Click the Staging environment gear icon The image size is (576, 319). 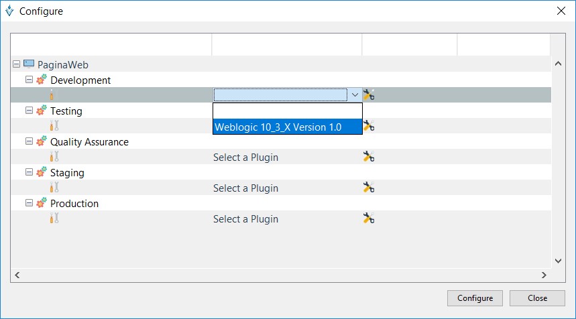pos(42,172)
